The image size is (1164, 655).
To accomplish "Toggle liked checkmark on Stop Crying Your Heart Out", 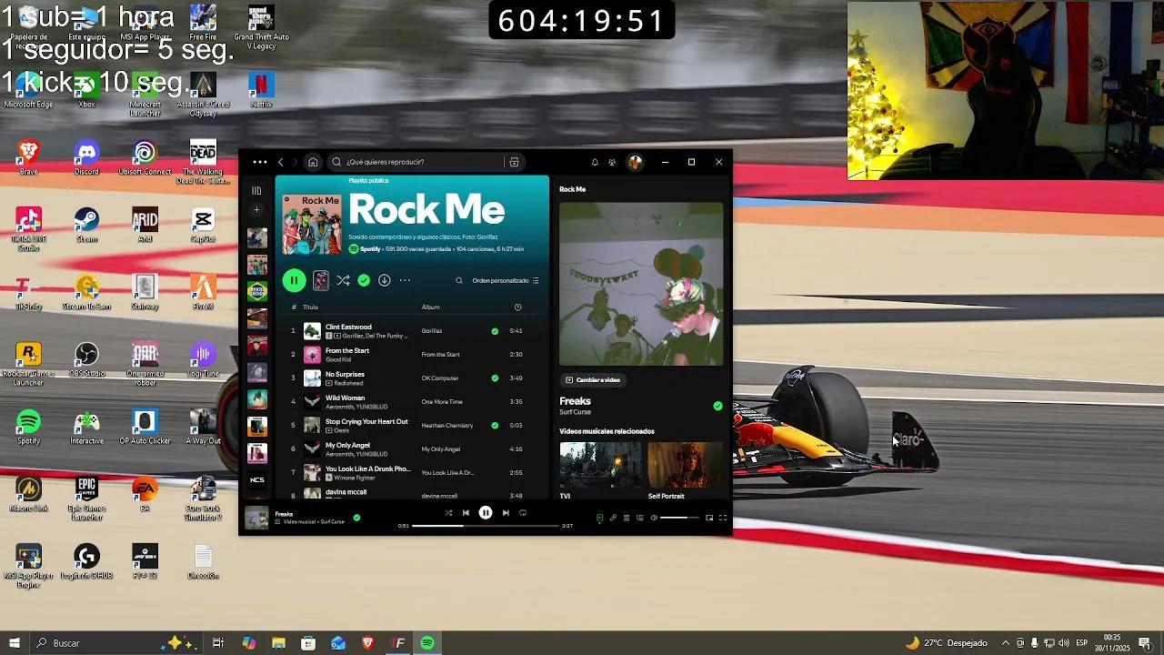I will pyautogui.click(x=495, y=425).
